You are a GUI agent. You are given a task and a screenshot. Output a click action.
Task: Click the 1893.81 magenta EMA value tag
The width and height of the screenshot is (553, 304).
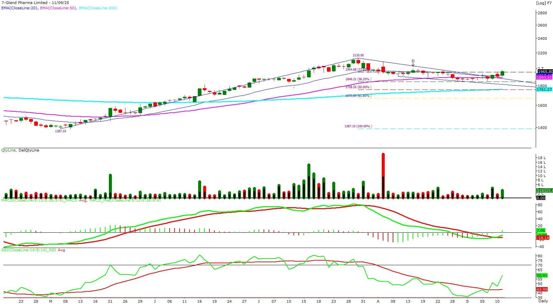544,78
